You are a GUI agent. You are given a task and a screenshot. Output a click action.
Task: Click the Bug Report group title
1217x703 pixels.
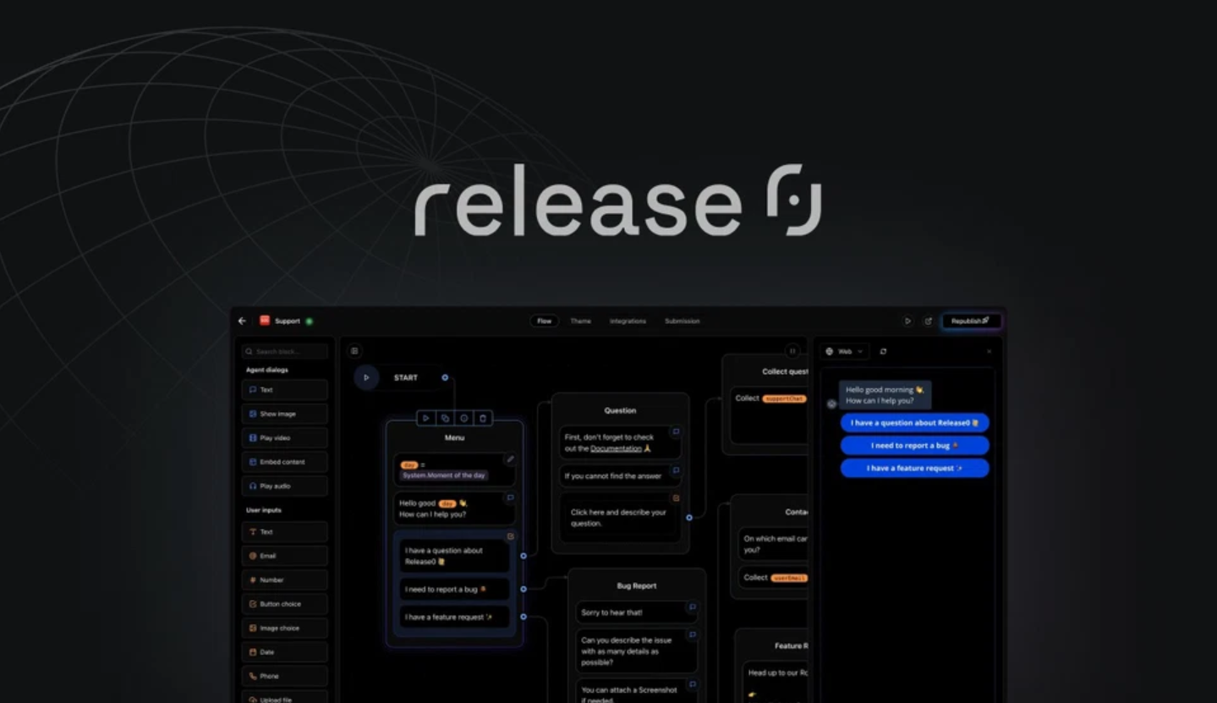click(637, 585)
